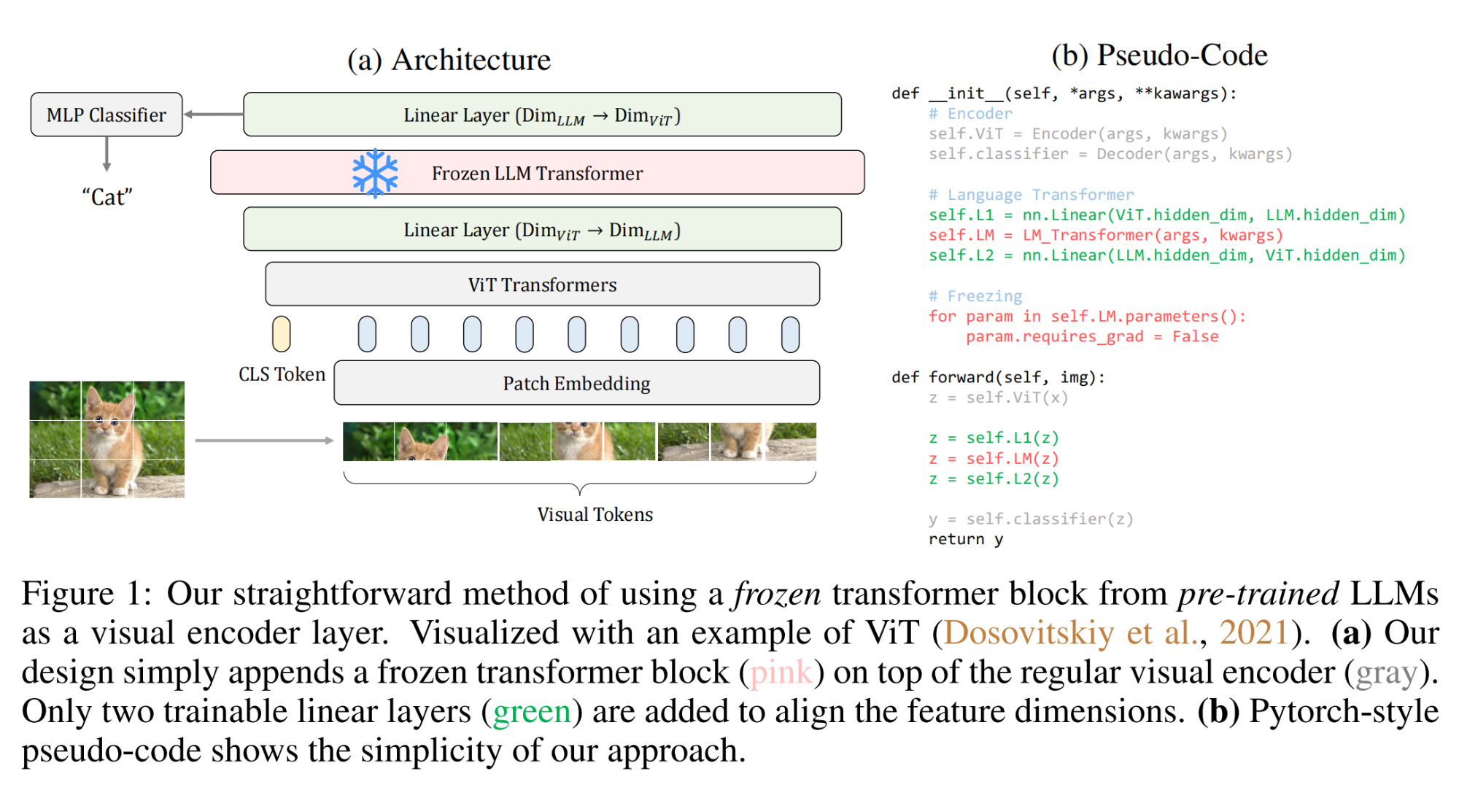Click the MLP Classifier box
This screenshot has height=798, width=1459.
click(x=107, y=115)
